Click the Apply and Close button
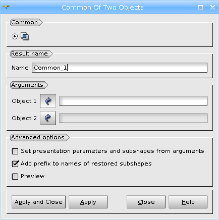Screen dimensions: 219x220 (38, 202)
